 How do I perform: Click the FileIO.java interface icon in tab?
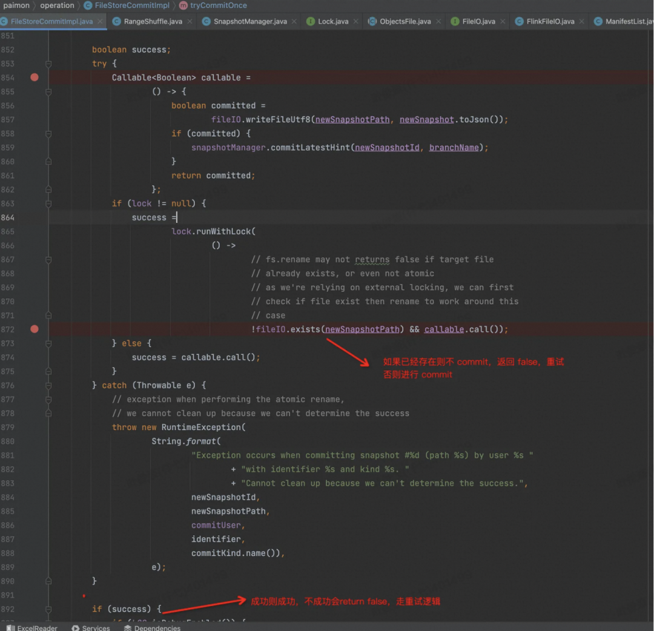(455, 21)
